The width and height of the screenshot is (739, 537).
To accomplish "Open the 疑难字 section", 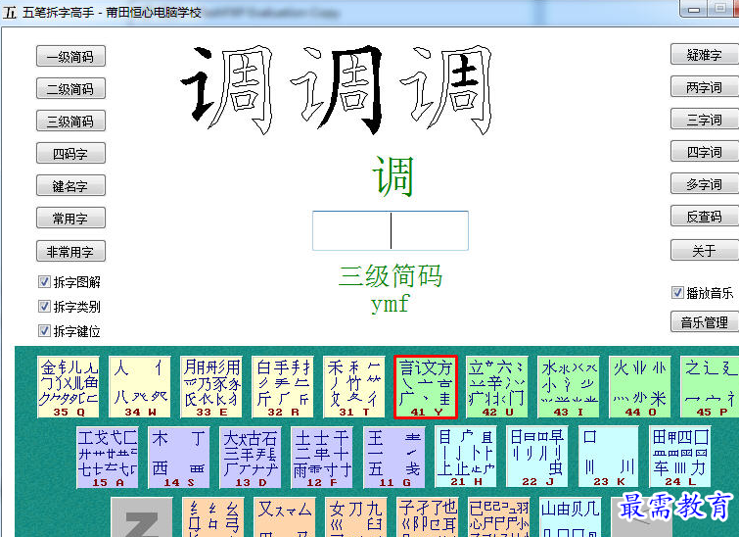I will [704, 55].
